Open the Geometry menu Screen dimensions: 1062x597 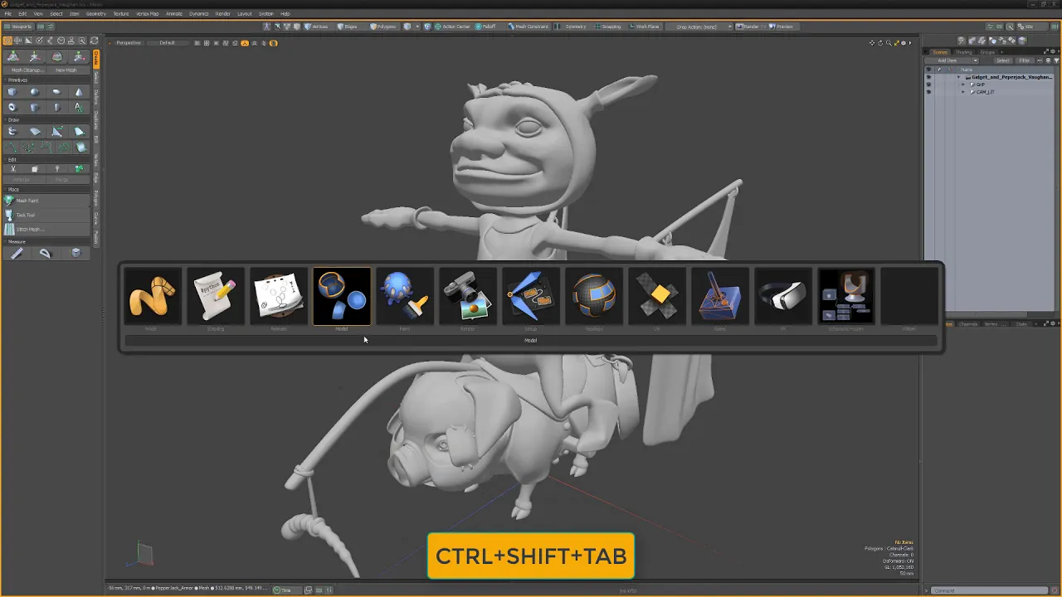[96, 14]
